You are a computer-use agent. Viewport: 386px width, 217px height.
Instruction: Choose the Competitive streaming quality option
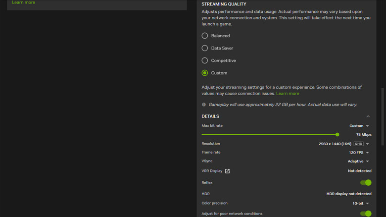tap(205, 60)
